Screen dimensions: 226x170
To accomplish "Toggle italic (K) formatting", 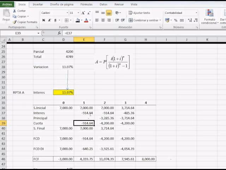I will [x=49, y=20].
